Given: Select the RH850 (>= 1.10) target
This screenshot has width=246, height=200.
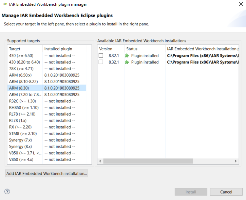Looking at the screenshot, I should click(24, 107).
